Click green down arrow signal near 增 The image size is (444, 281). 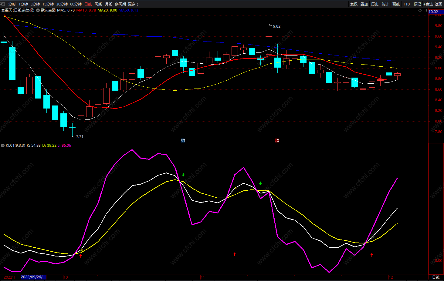point(260,183)
